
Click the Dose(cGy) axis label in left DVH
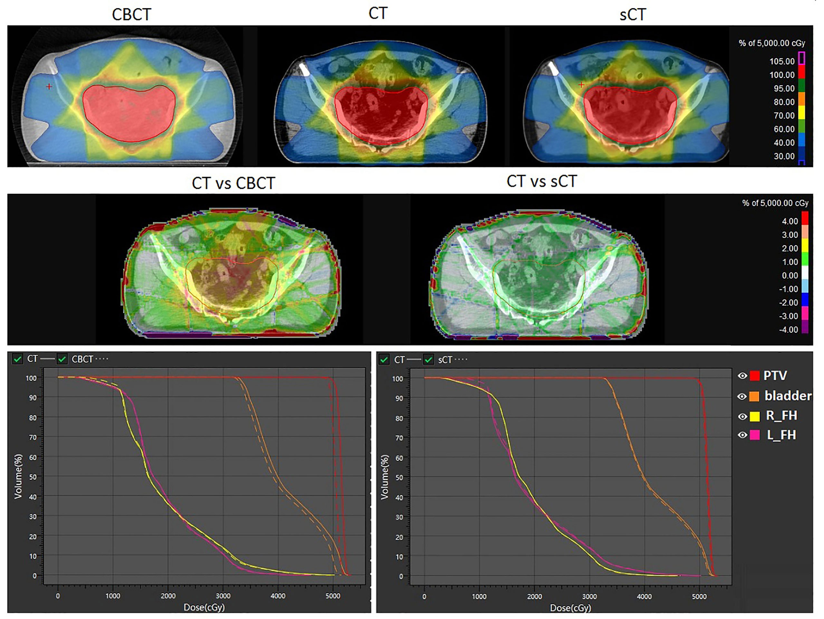(x=204, y=607)
